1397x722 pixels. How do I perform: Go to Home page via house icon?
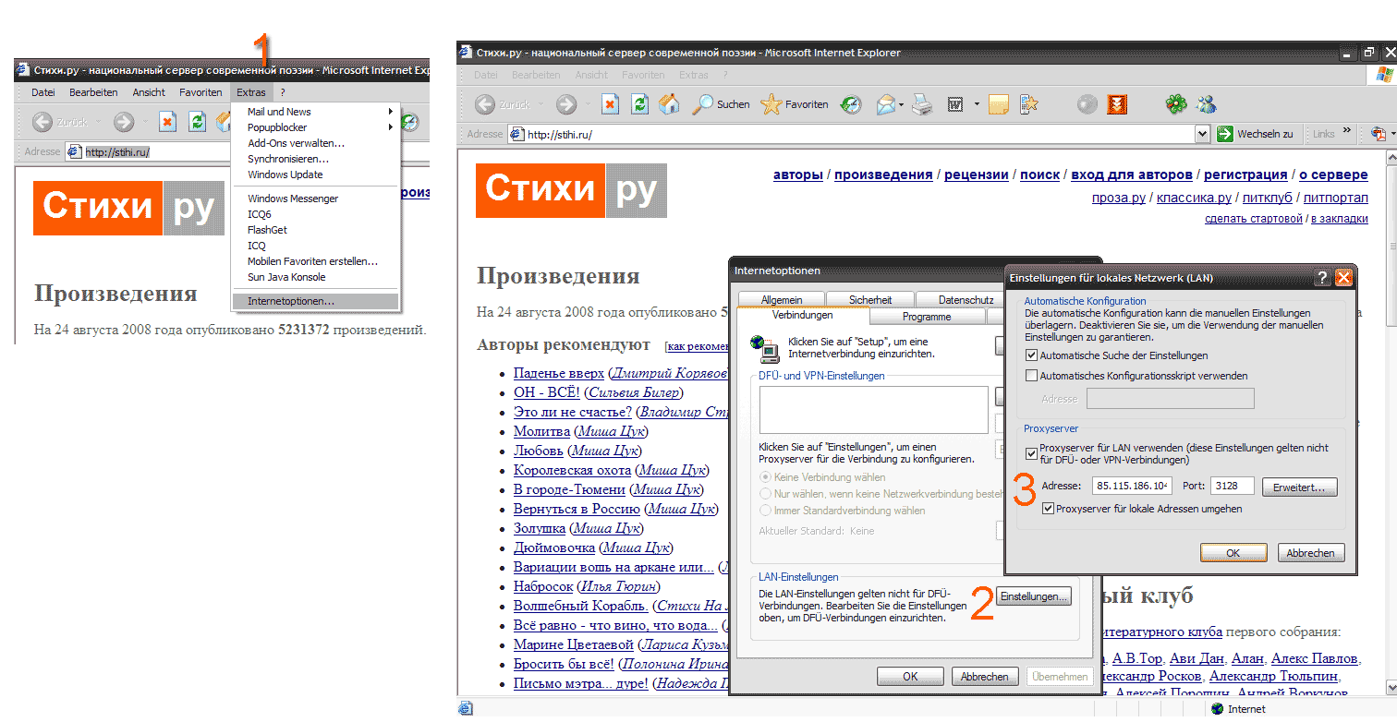[670, 104]
